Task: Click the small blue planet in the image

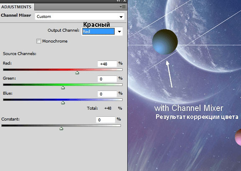Action: [x=165, y=42]
